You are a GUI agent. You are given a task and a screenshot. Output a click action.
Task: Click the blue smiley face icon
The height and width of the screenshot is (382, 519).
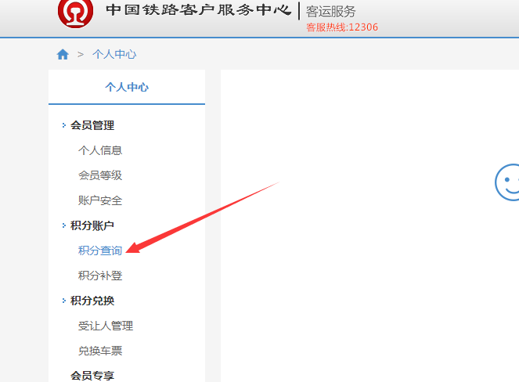click(507, 182)
